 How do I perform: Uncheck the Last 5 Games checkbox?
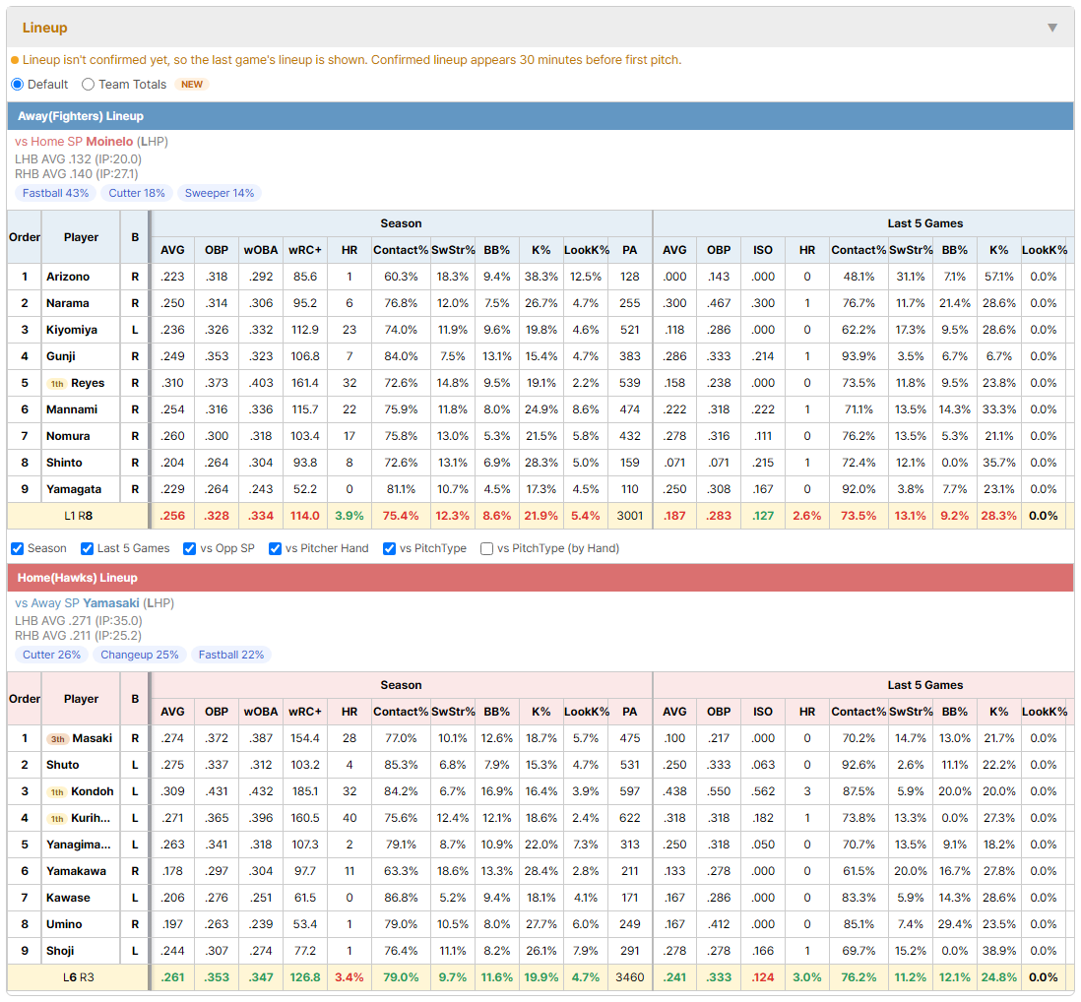click(x=87, y=548)
